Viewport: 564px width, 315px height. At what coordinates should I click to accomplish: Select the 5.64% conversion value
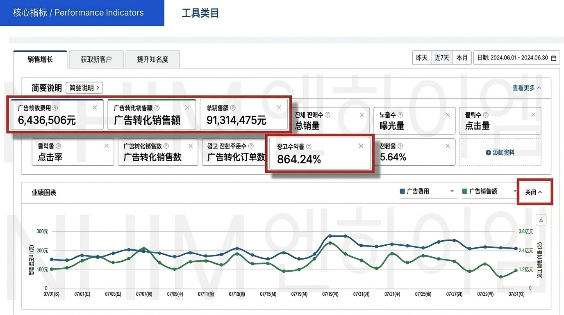coord(393,157)
